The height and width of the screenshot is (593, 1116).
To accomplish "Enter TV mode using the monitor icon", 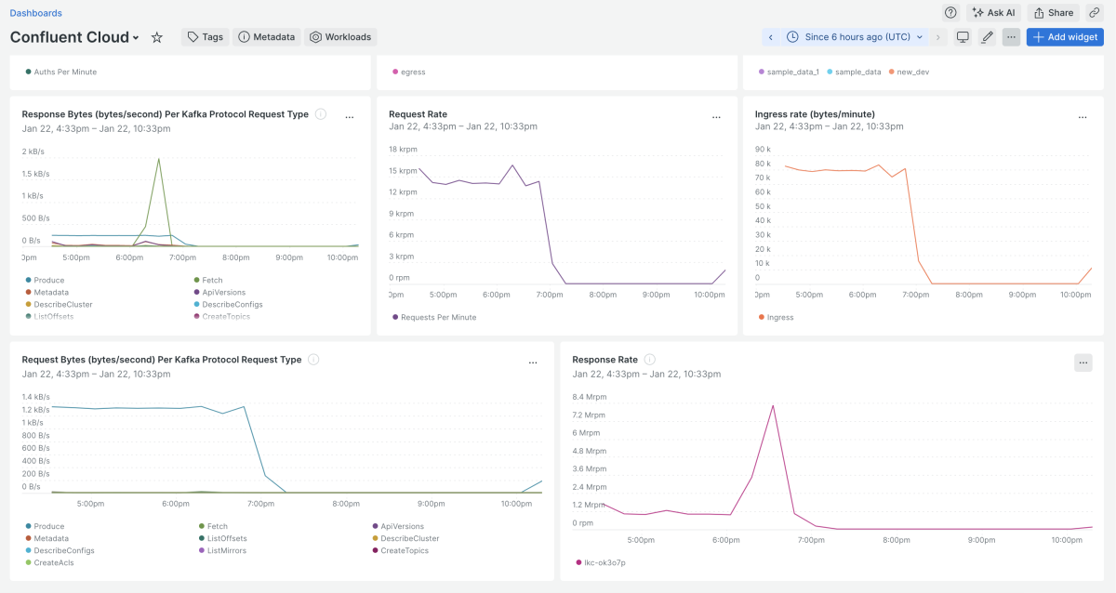I will 963,37.
